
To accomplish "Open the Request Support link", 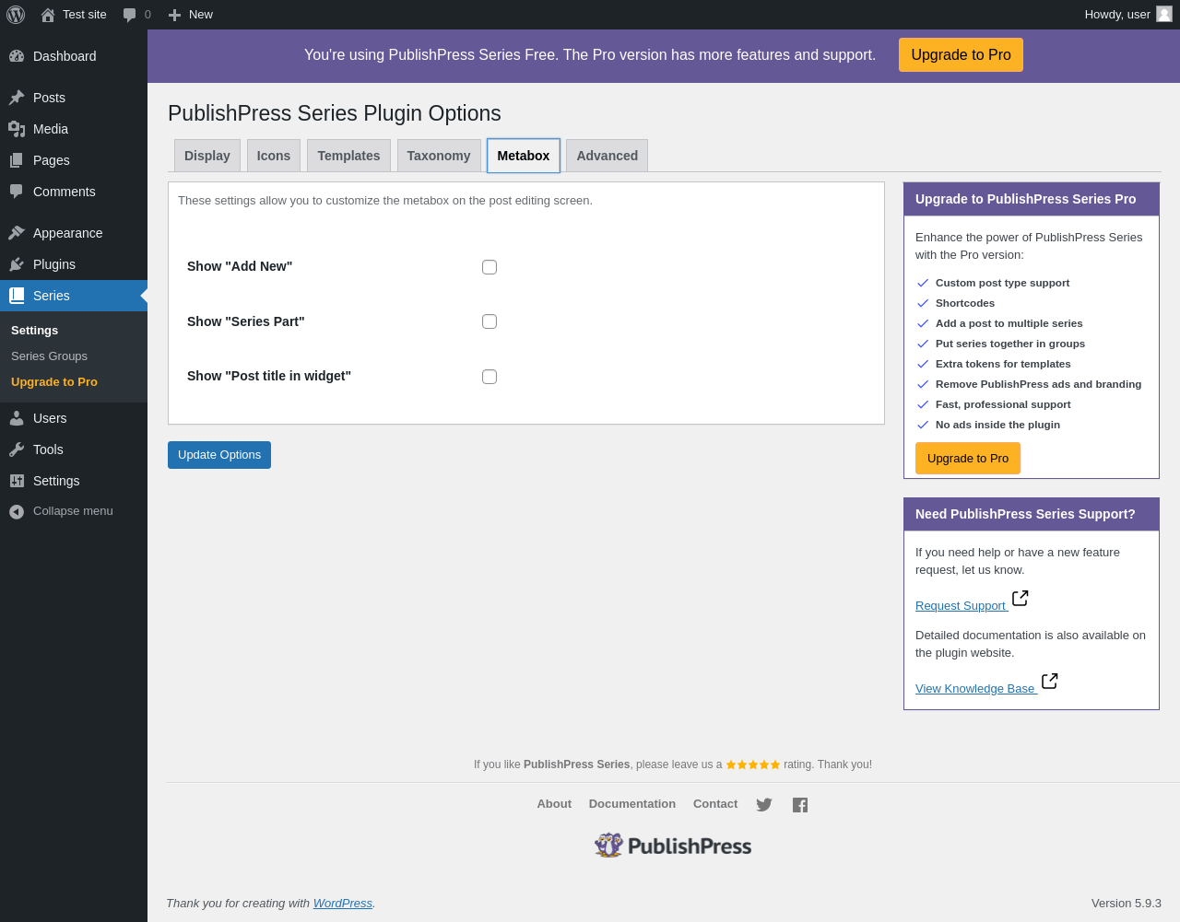I will coord(961,606).
